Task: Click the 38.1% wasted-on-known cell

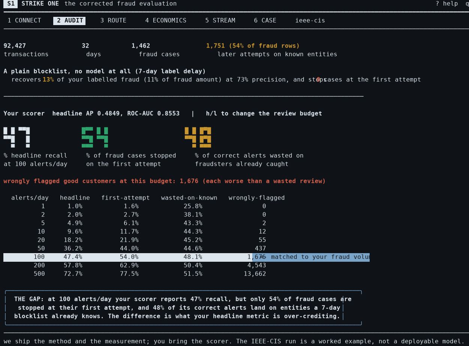Action: (193, 215)
